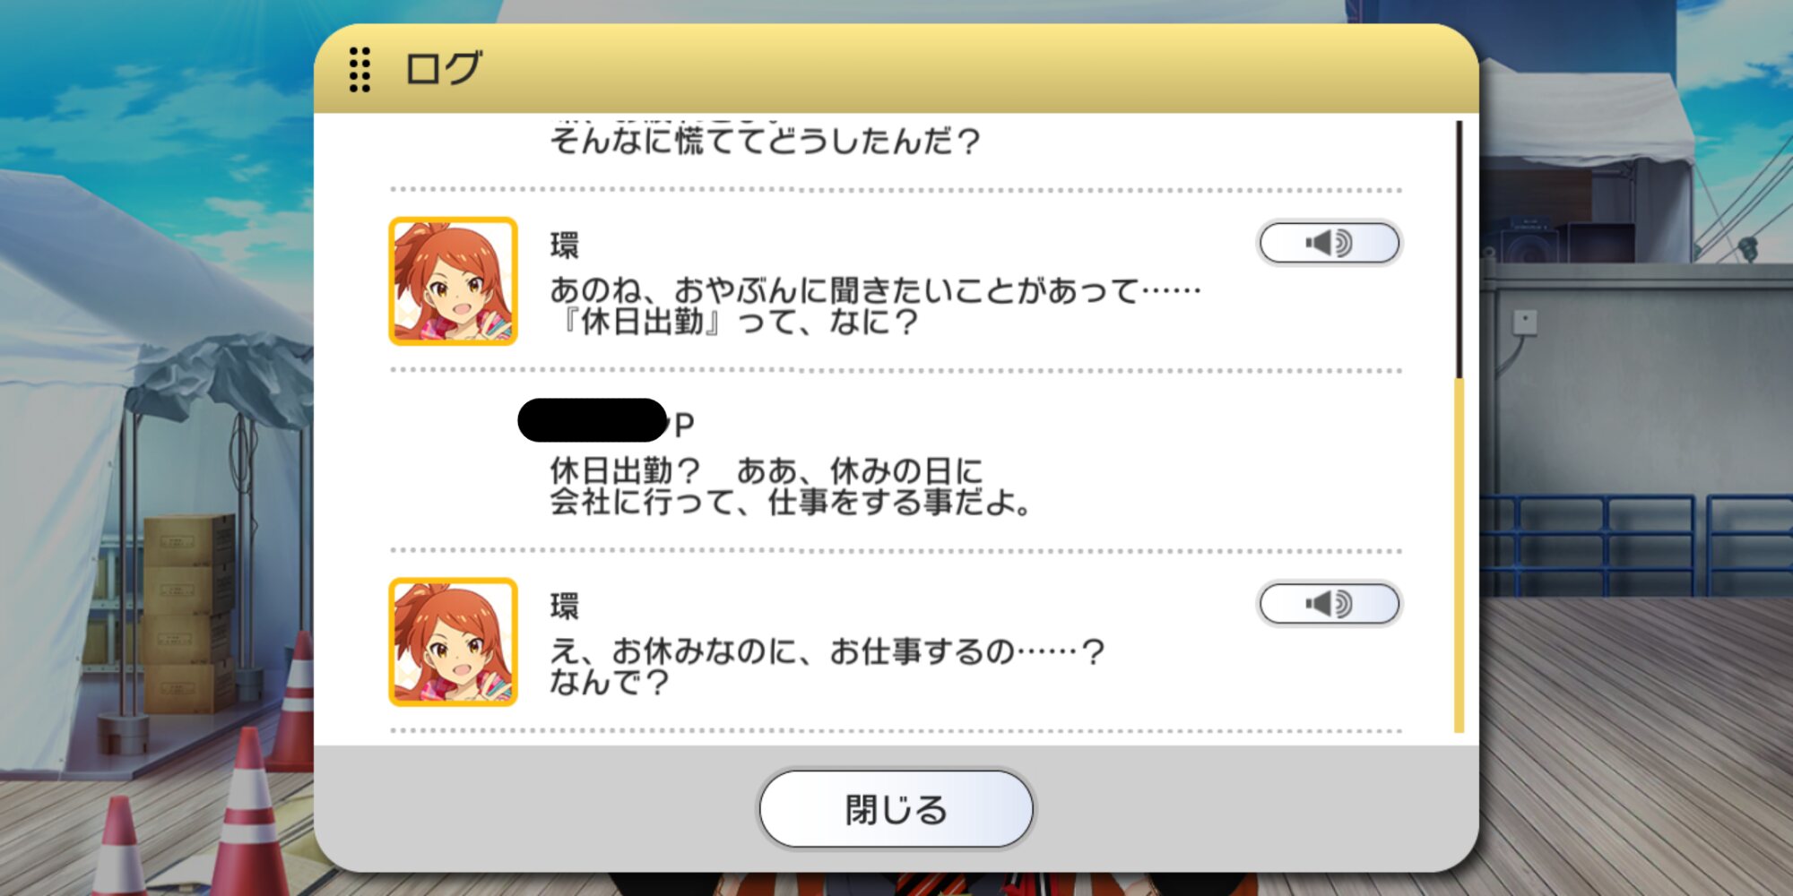Click the dotted grid icon beside ログ

pyautogui.click(x=359, y=69)
